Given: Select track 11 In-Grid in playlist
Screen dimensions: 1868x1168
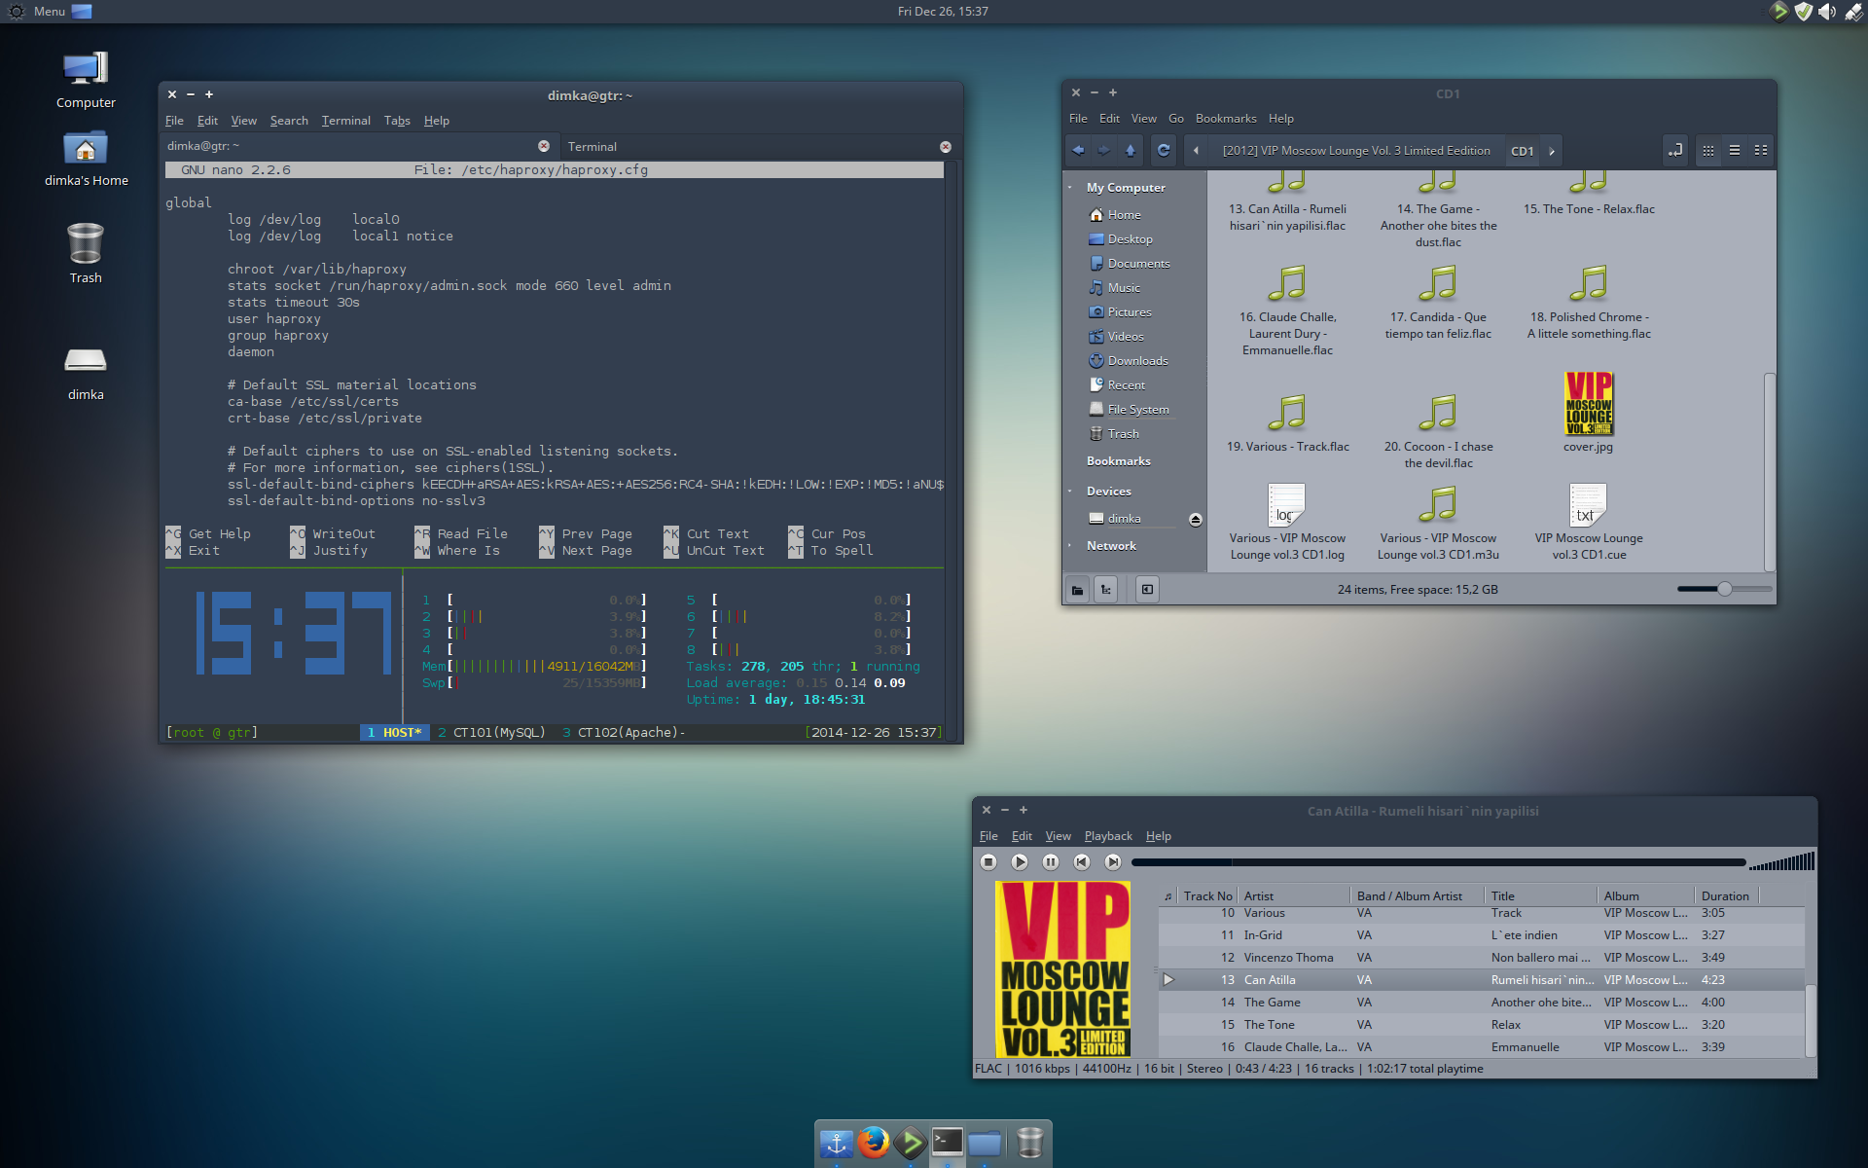Looking at the screenshot, I should coord(1481,935).
